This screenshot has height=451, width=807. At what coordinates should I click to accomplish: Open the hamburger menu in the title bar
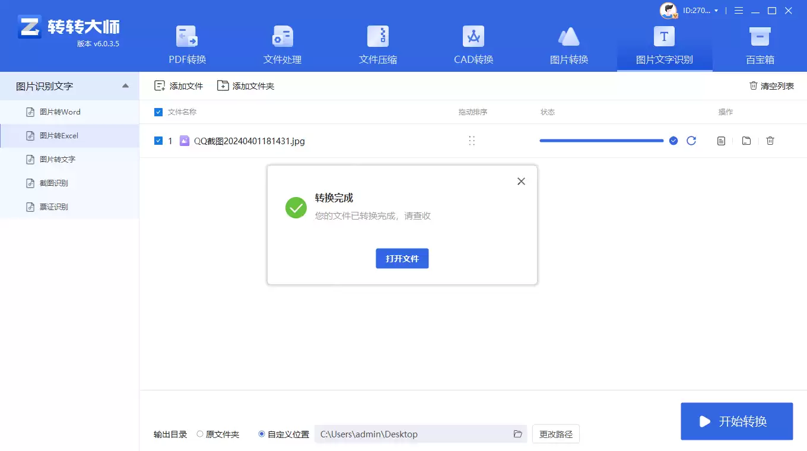pyautogui.click(x=738, y=10)
